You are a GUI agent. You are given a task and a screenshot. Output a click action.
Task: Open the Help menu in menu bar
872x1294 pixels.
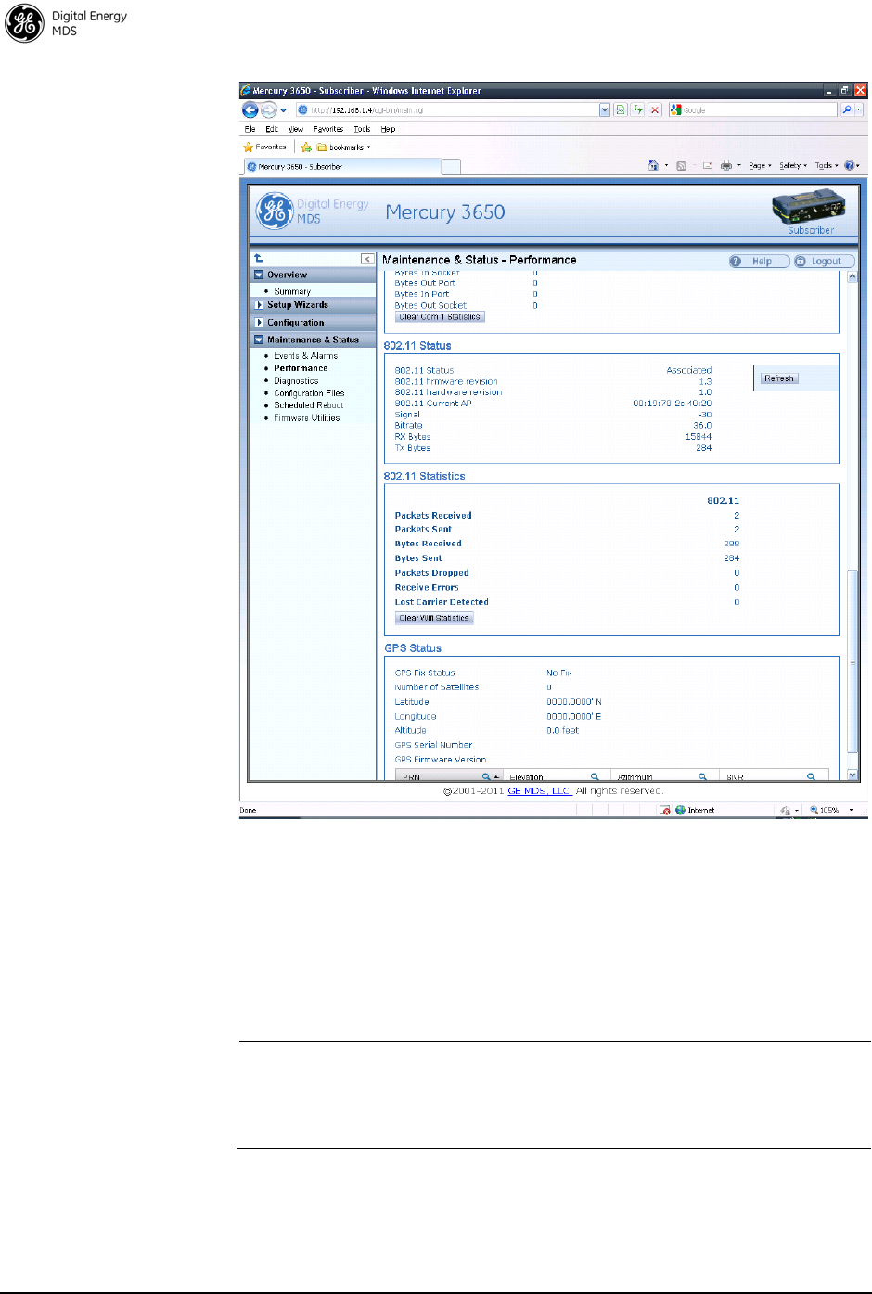pos(388,129)
